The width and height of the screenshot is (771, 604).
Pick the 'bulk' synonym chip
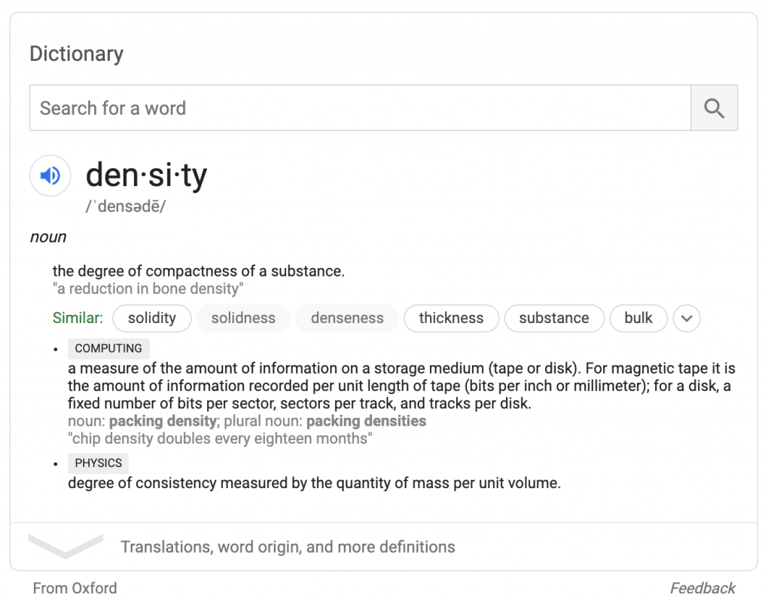[638, 318]
